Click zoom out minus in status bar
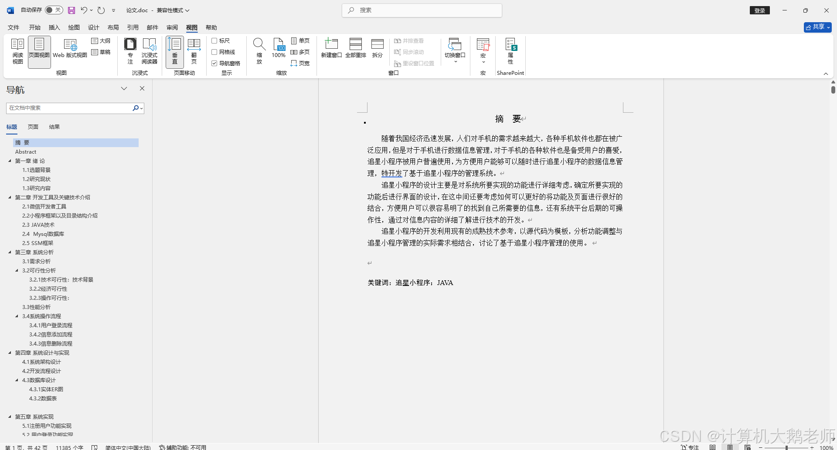This screenshot has width=837, height=450. click(761, 447)
